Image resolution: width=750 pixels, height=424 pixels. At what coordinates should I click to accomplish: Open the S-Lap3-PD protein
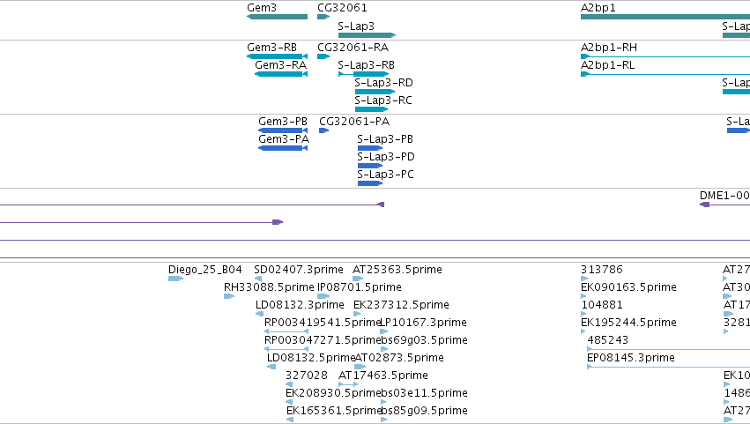point(370,166)
